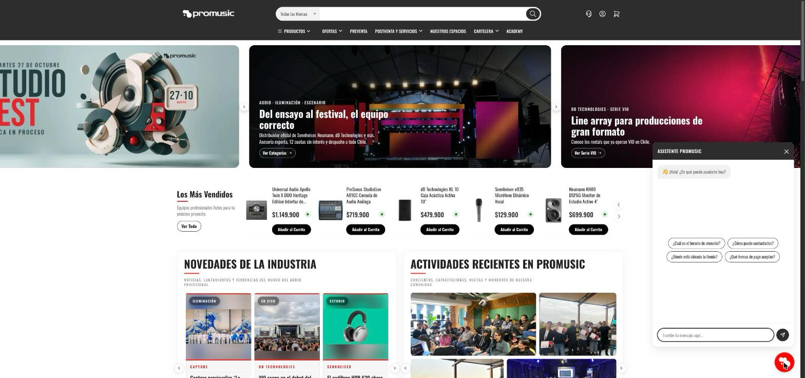
Task: Click Ver Categorías banner button
Action: coord(277,153)
